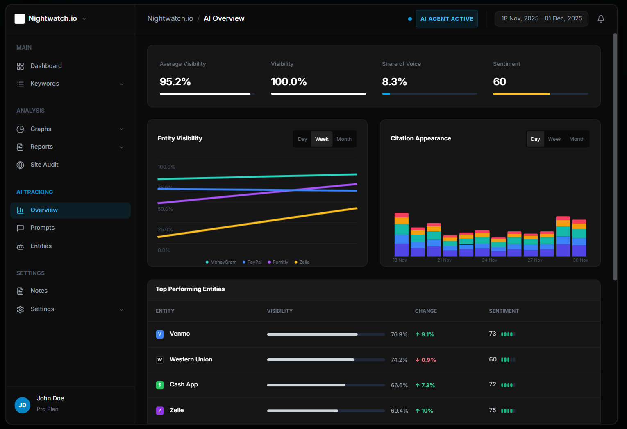Click the AI AGENT ACTIVE button

point(447,18)
